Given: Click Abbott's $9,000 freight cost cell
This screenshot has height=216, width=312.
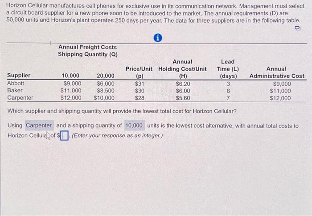Looking at the screenshot, I should (72, 84).
